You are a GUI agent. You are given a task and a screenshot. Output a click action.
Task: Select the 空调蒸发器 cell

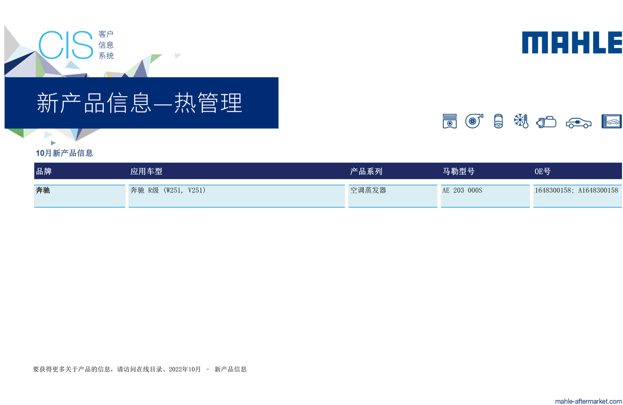(393, 196)
